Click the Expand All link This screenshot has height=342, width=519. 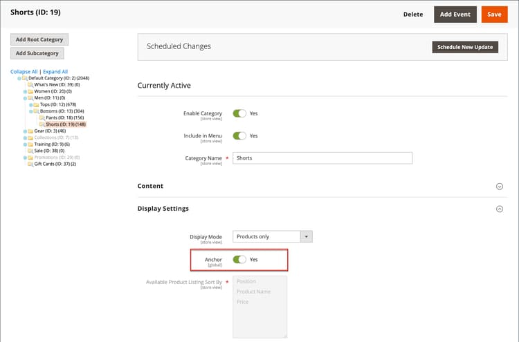[x=55, y=71]
